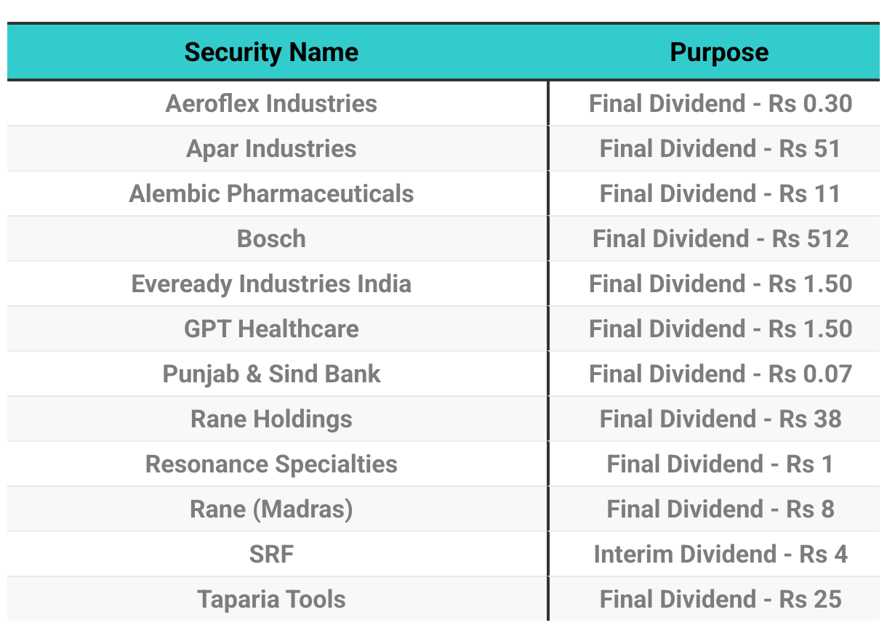This screenshot has height=628, width=887.
Task: Click Eveready Industries India cell
Action: click(x=271, y=283)
